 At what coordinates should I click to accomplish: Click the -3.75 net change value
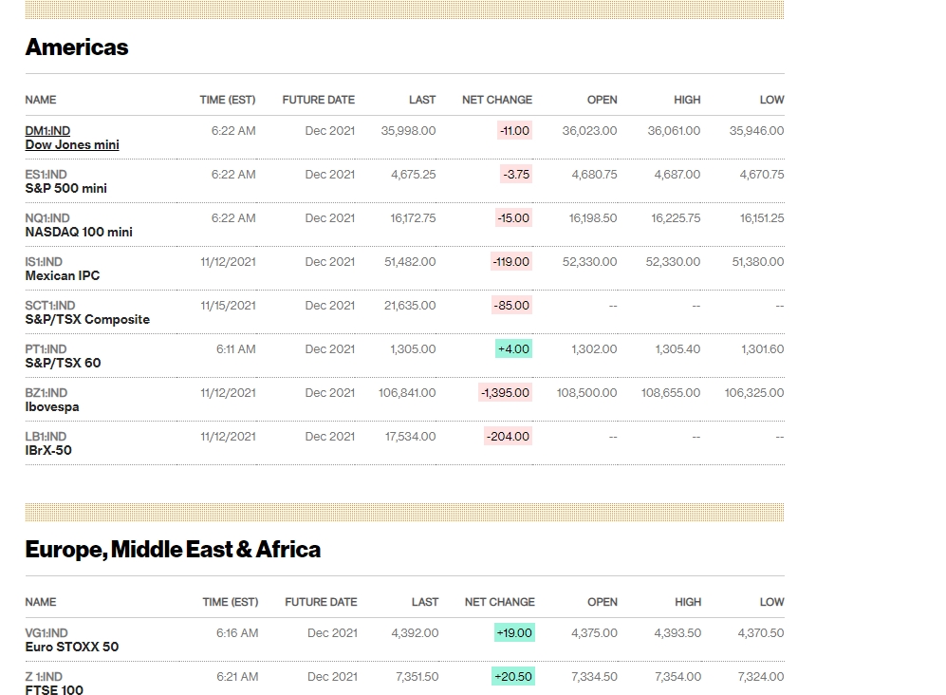click(x=516, y=175)
